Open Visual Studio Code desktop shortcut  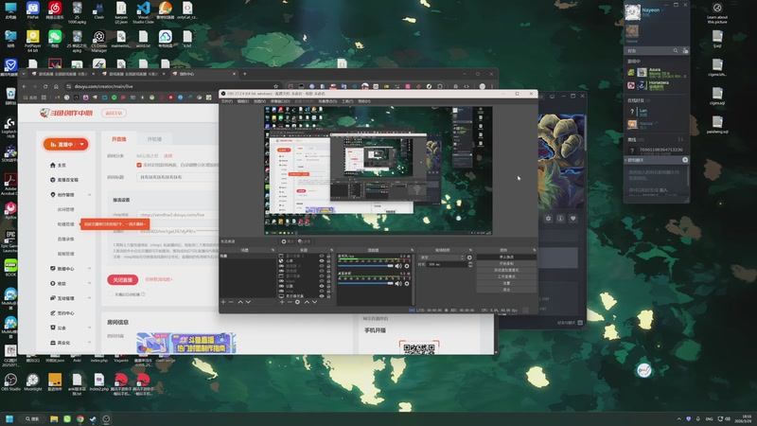[x=143, y=12]
